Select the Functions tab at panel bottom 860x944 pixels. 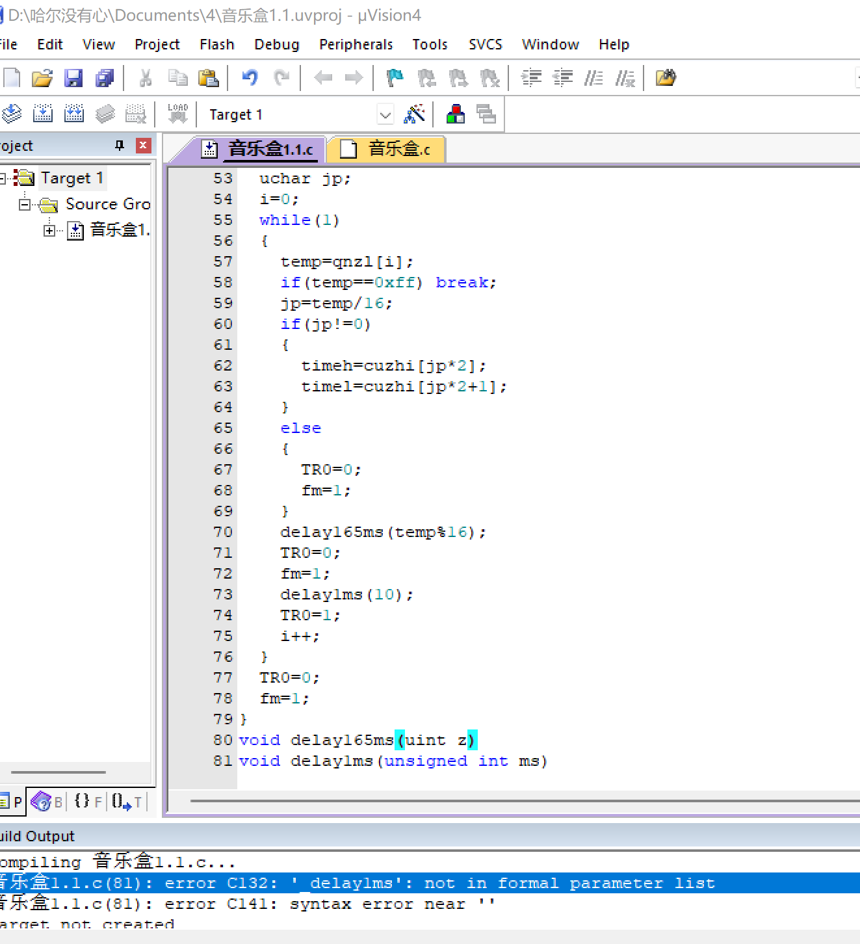click(88, 802)
